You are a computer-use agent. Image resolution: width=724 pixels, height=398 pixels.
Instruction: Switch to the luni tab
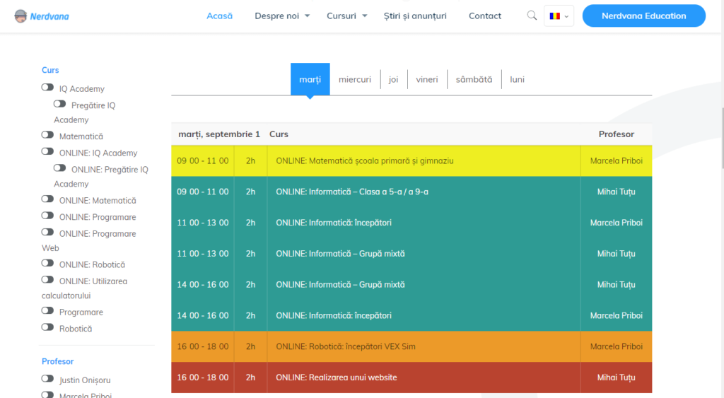pos(517,79)
